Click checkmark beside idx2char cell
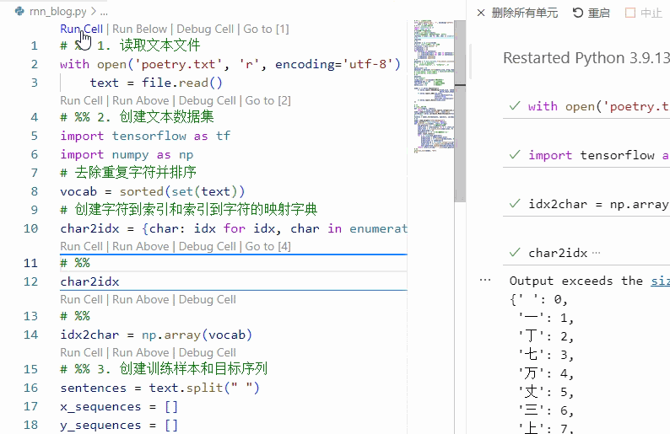 [x=515, y=204]
